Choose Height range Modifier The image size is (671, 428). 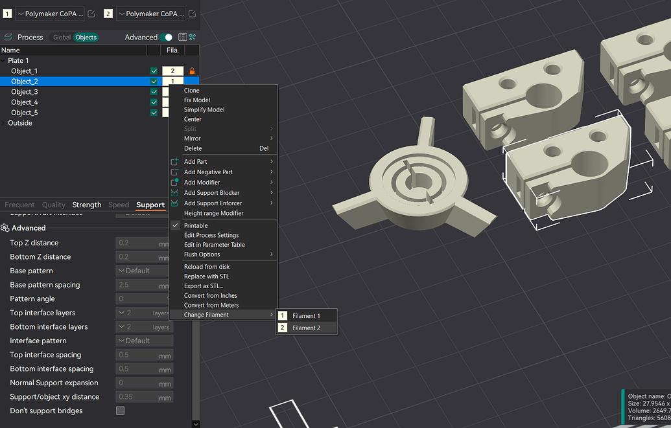224,214
